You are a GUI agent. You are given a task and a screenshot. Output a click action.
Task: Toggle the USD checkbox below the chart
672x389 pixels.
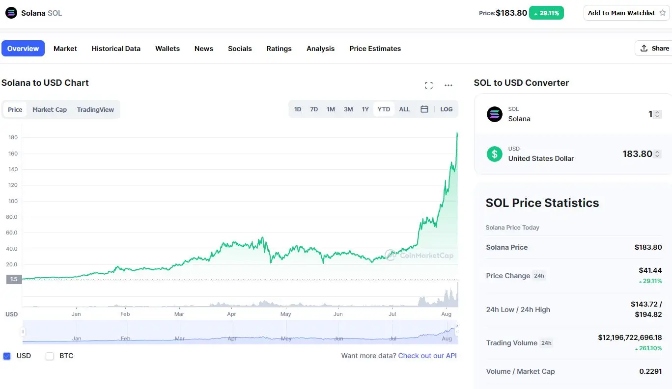[7, 356]
